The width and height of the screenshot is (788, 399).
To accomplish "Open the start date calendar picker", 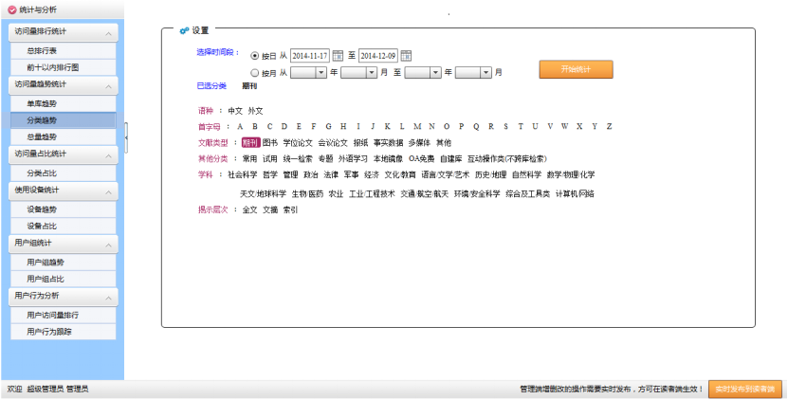I will [338, 56].
